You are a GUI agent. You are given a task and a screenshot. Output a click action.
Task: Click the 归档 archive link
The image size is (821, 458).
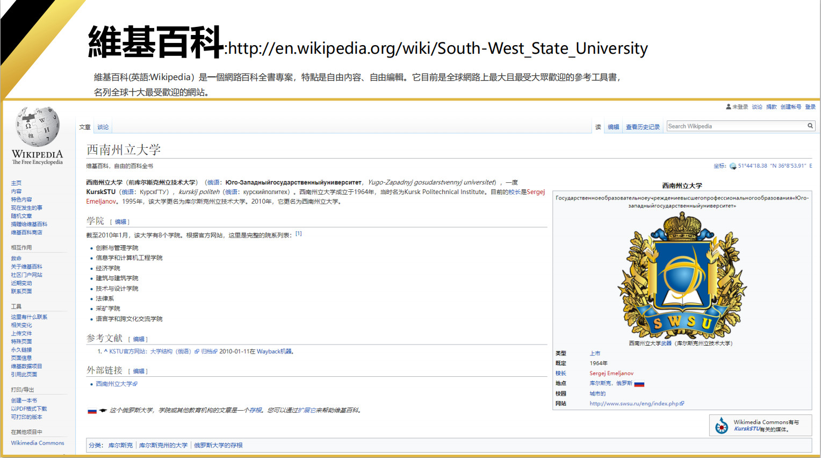(x=207, y=352)
